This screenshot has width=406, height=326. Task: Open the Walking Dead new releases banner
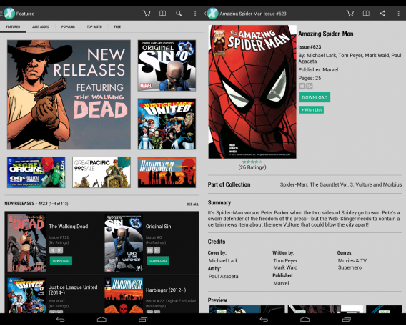pyautogui.click(x=69, y=95)
